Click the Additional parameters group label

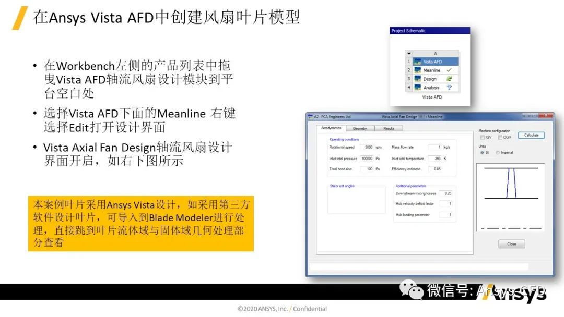coord(411,186)
